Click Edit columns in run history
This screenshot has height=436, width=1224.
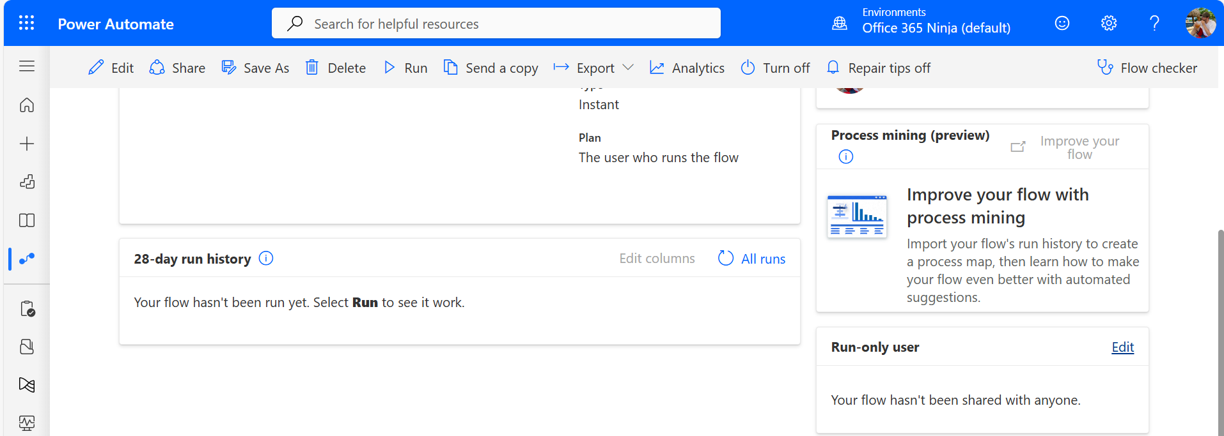pyautogui.click(x=657, y=259)
